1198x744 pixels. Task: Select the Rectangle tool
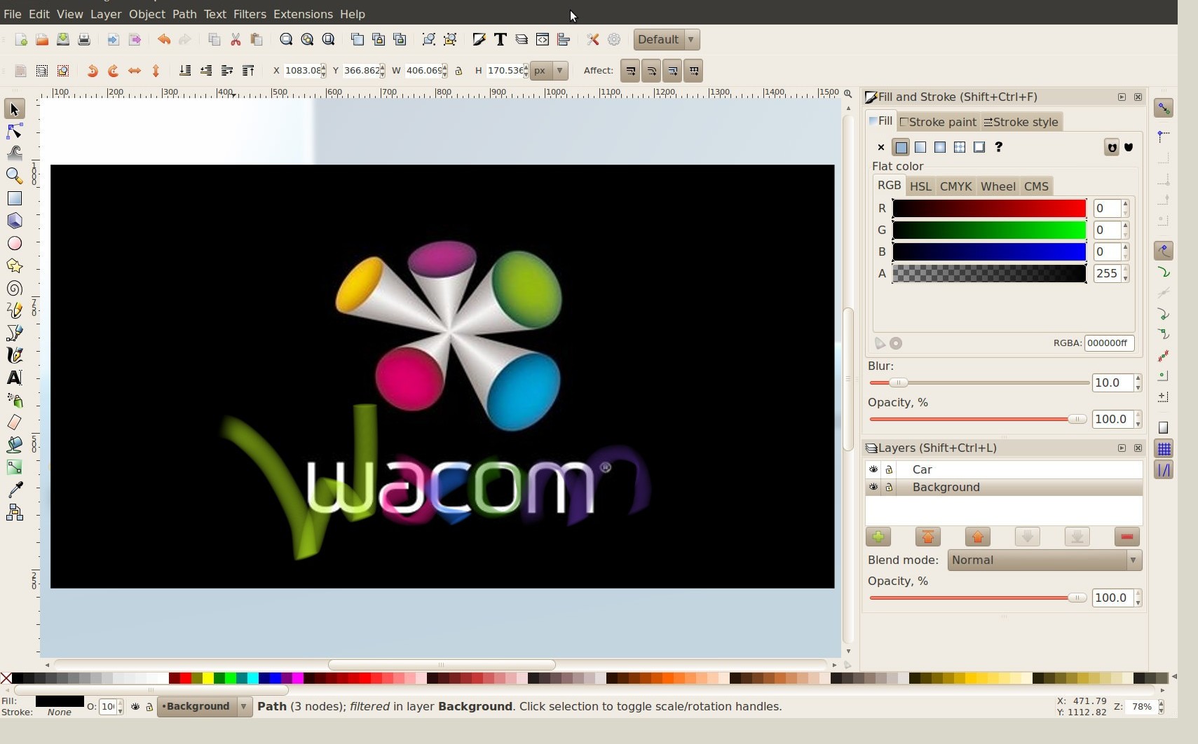pos(14,198)
